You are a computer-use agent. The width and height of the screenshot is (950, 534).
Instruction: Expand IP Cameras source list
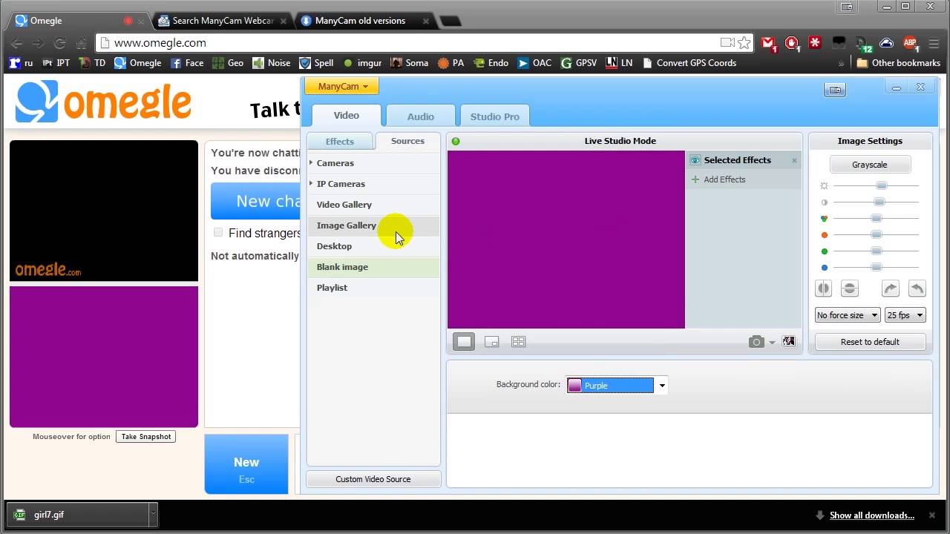tap(311, 183)
